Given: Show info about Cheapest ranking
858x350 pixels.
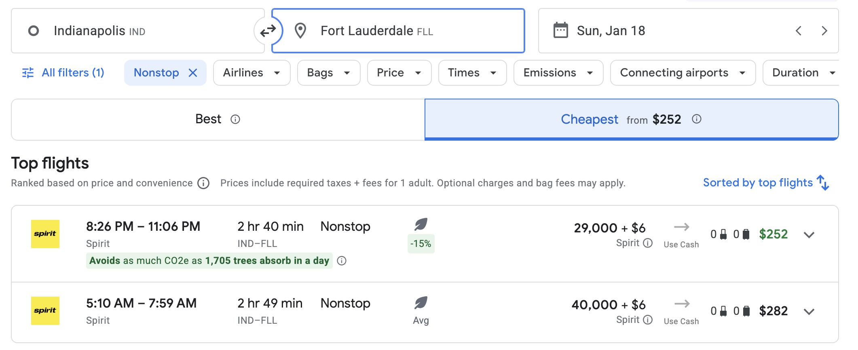Looking at the screenshot, I should tap(696, 119).
